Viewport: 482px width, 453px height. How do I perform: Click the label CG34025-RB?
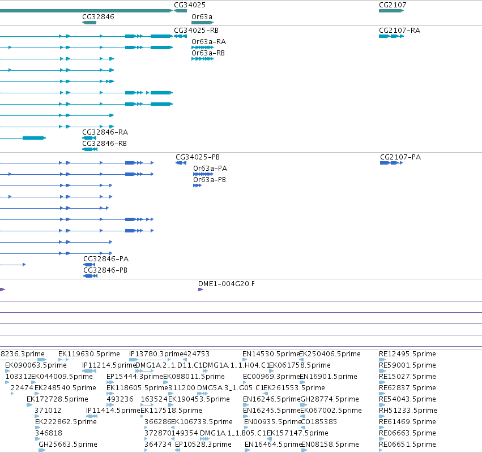(196, 31)
